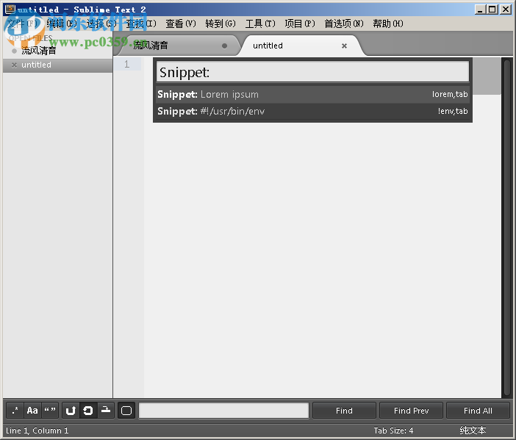This screenshot has width=516, height=440.
Task: Click the Find text input field
Action: 223,411
